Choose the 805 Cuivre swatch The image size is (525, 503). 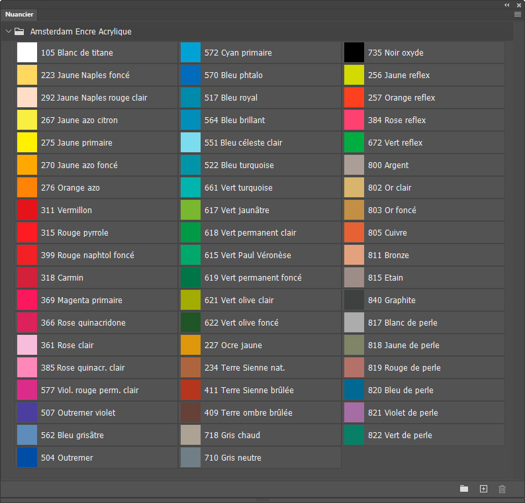[x=354, y=232]
